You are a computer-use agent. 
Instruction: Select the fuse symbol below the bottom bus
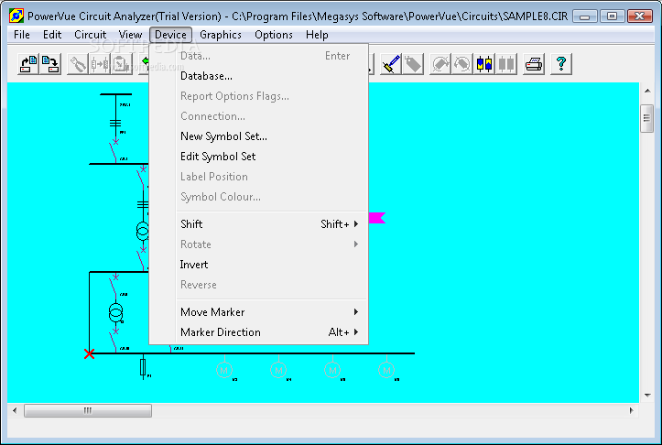143,367
